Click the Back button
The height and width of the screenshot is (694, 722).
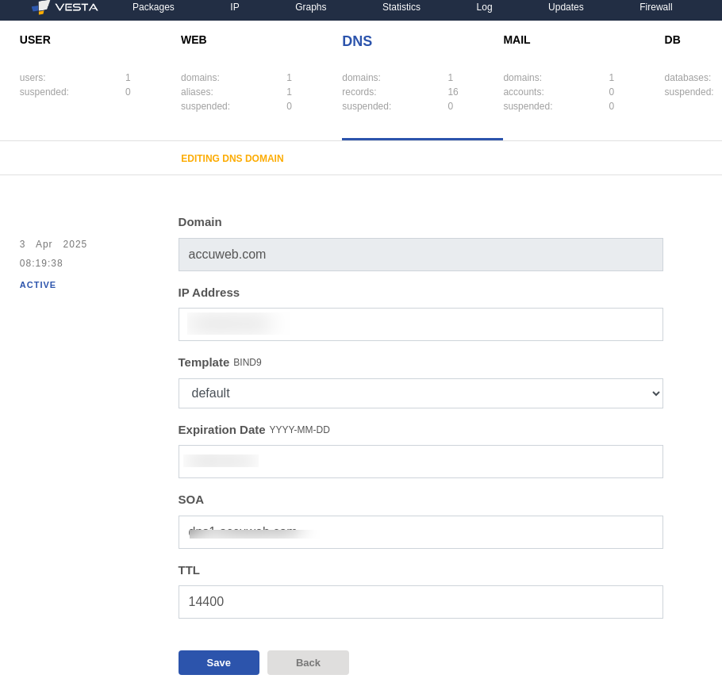pos(308,663)
